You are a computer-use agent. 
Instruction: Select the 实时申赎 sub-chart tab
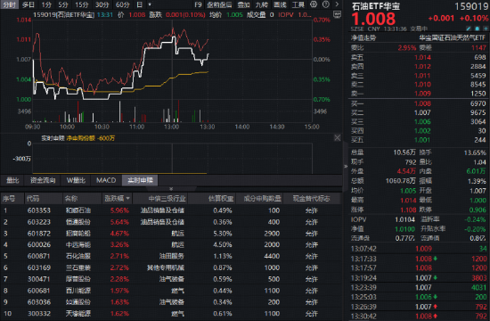(140, 180)
